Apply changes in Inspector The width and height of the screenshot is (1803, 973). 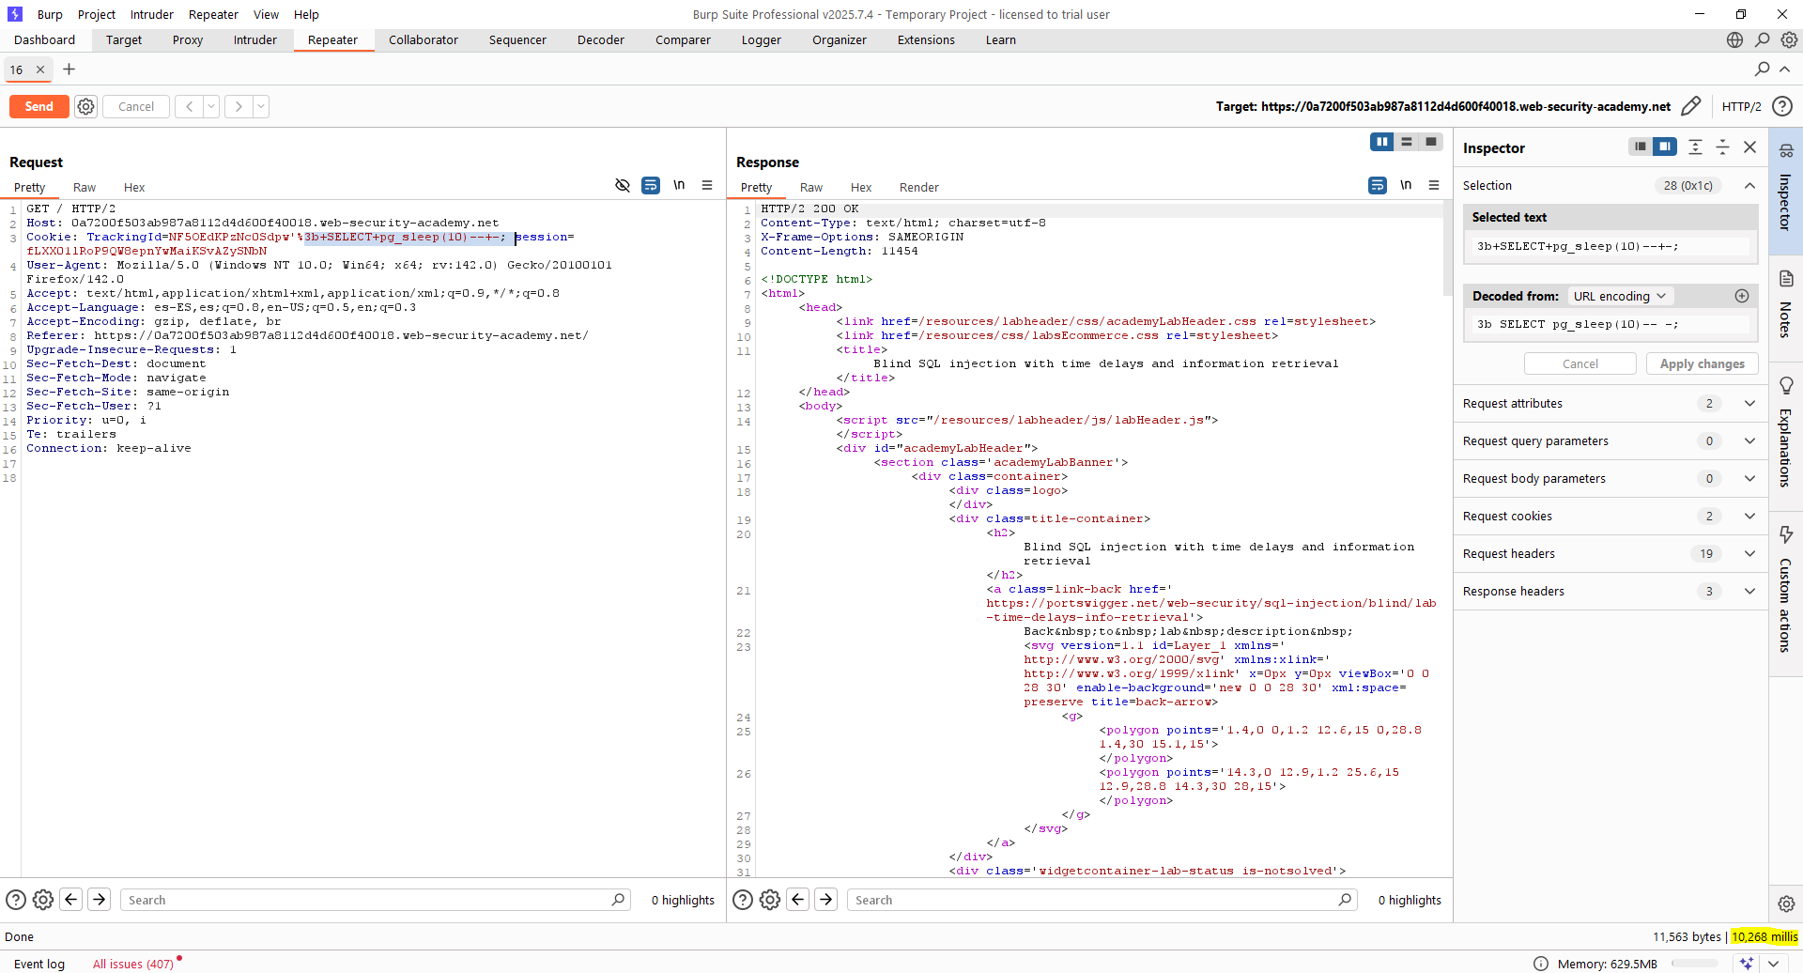(1702, 363)
